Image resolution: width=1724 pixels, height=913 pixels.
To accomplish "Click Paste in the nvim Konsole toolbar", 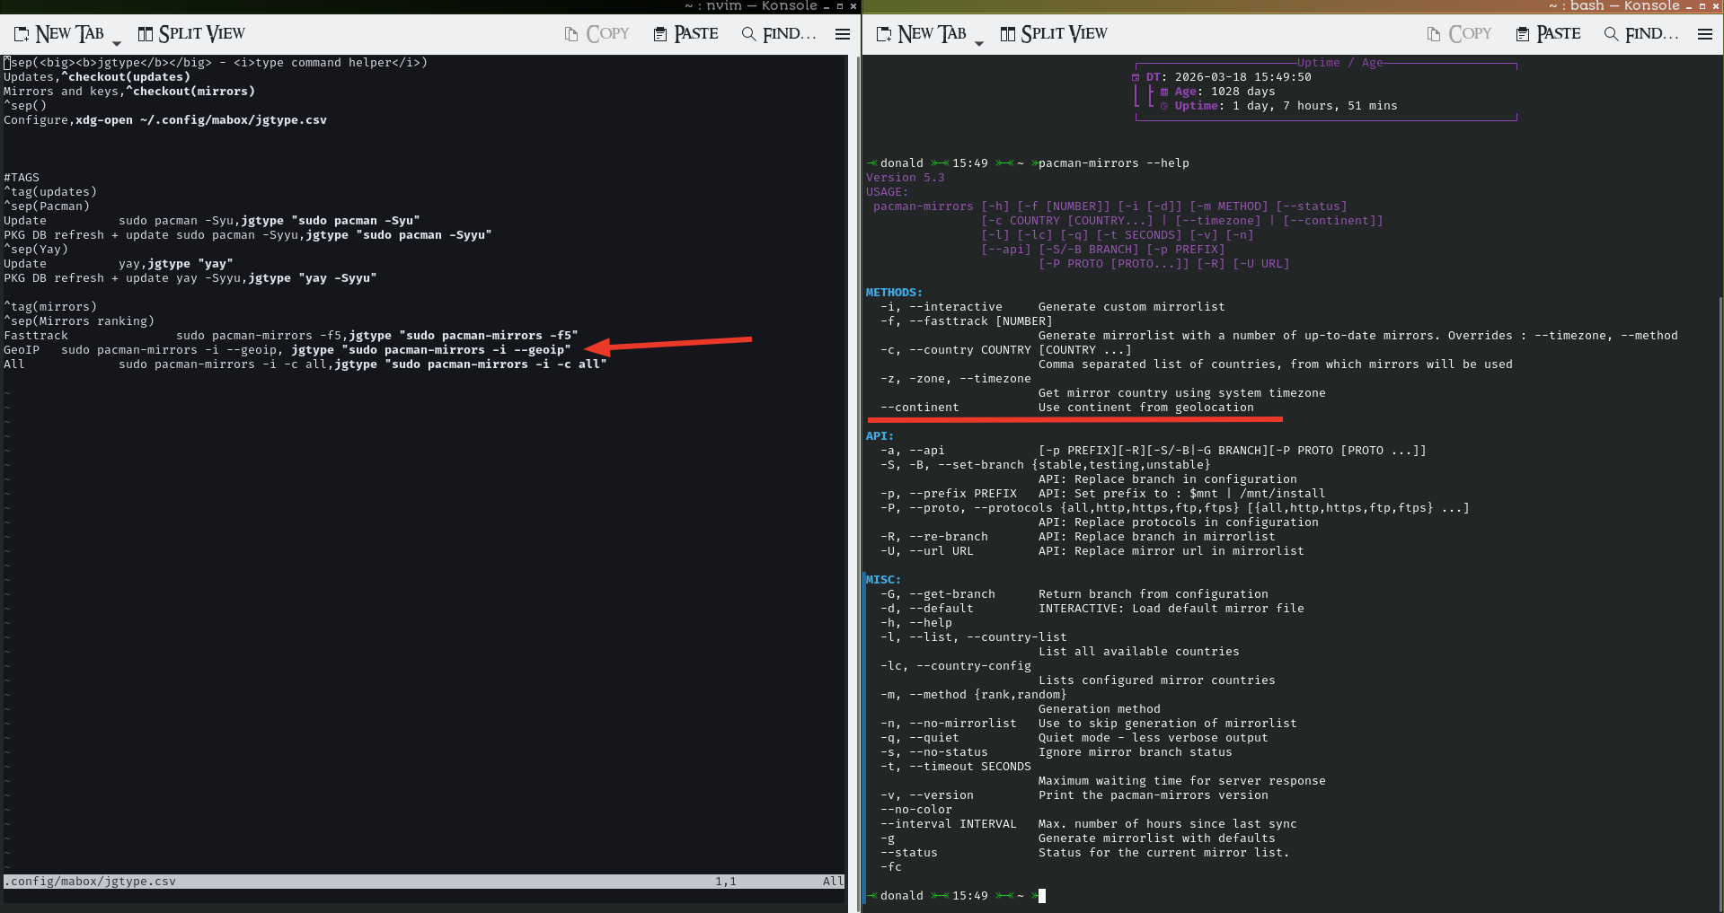I will click(685, 34).
